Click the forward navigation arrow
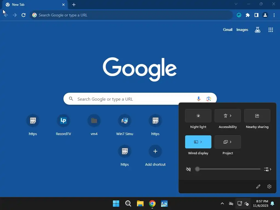The image size is (280, 210). 15,15
